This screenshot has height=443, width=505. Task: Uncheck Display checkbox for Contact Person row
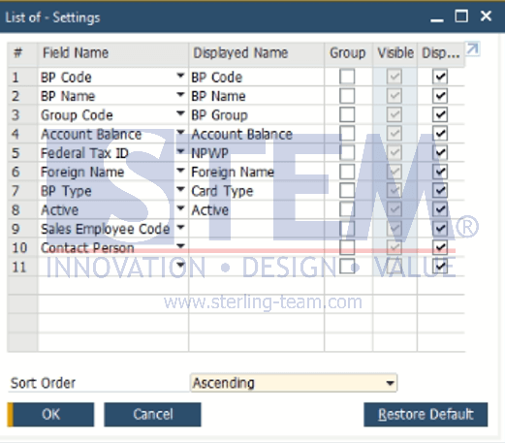pyautogui.click(x=440, y=248)
